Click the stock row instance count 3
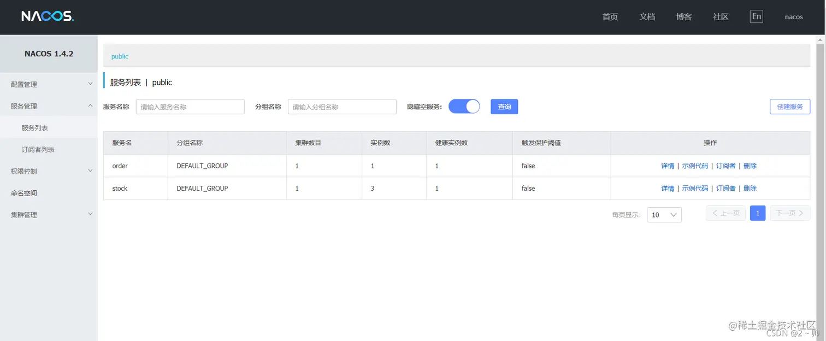Image resolution: width=826 pixels, height=341 pixels. [x=373, y=188]
